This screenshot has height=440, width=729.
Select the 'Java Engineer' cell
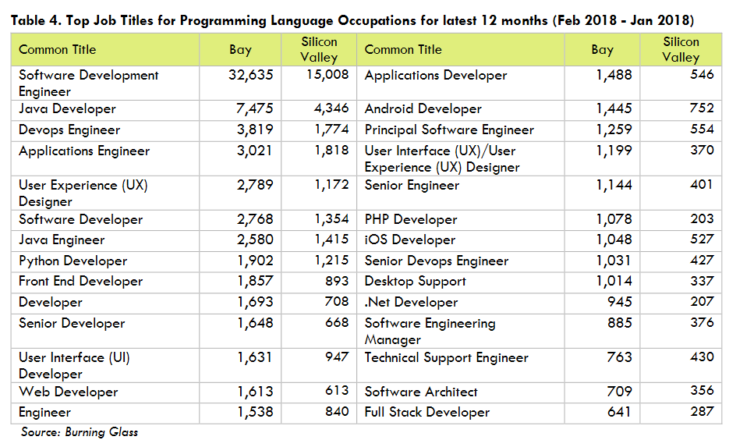62,240
